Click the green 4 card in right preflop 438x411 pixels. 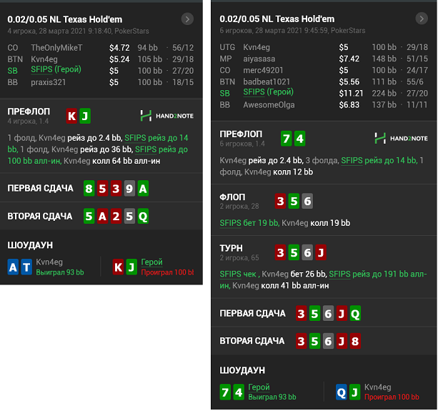point(299,138)
